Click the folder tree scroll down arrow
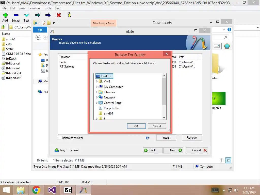Viewport: 260px width, 195px height. (164, 117)
